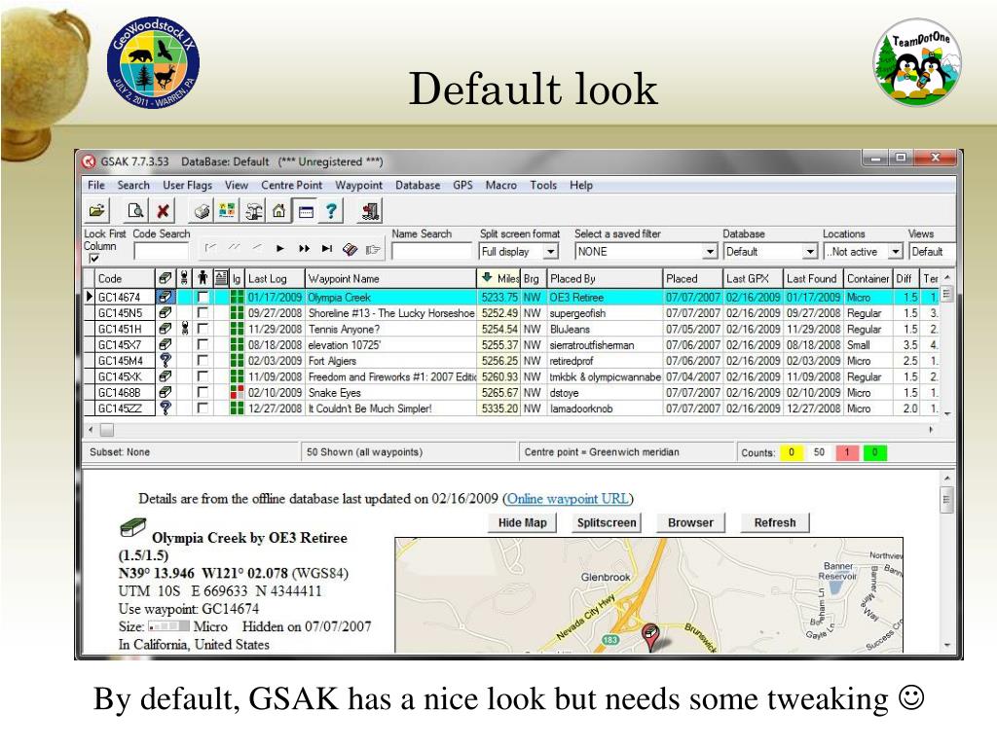Click into the Name Search field
The width and height of the screenshot is (997, 747).
(x=431, y=252)
